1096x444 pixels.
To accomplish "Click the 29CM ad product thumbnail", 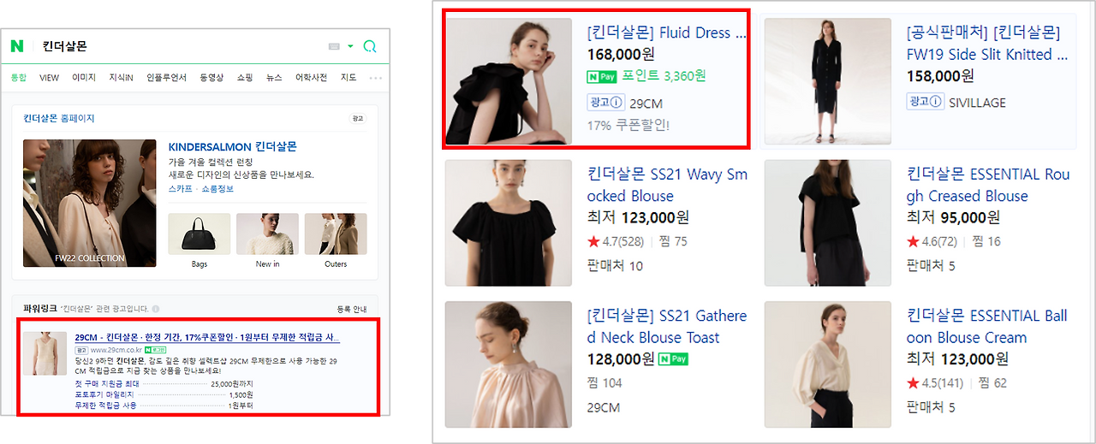I will (x=45, y=353).
